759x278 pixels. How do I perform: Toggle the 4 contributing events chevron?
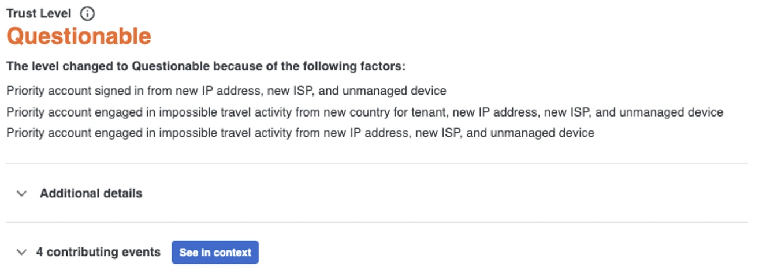click(22, 253)
